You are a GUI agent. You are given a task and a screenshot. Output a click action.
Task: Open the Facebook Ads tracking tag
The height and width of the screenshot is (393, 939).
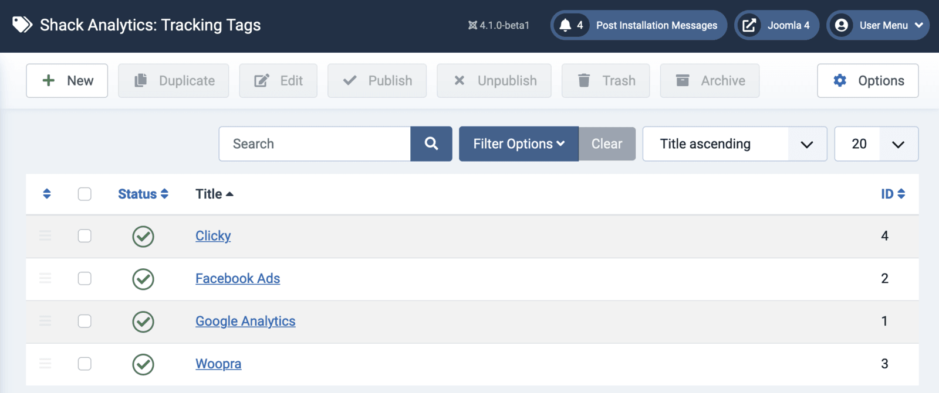238,278
